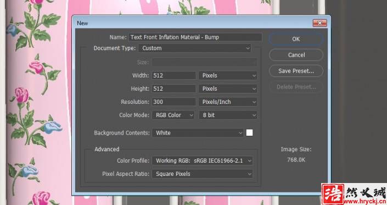Cancel the New document dialog
387x205 pixels.
tap(296, 55)
